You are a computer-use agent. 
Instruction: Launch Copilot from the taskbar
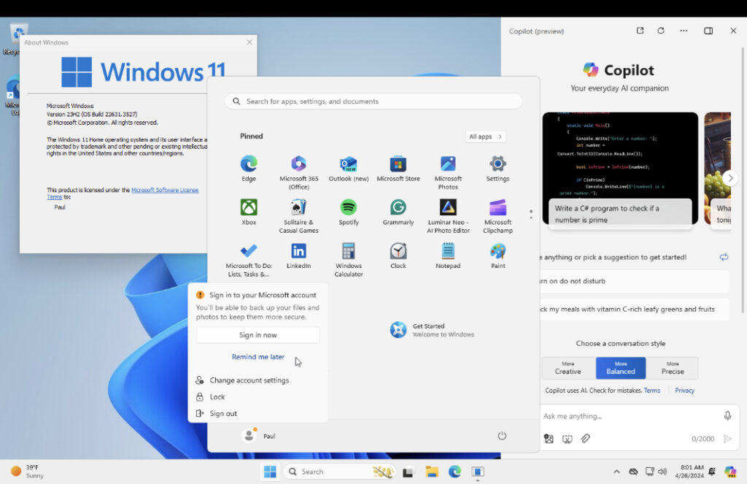click(730, 472)
